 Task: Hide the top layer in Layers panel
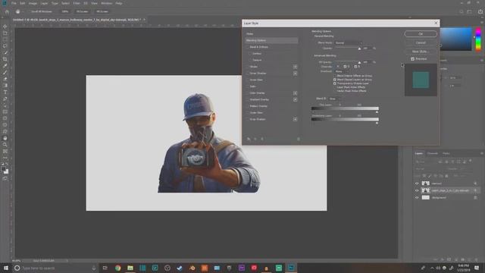[417, 184]
